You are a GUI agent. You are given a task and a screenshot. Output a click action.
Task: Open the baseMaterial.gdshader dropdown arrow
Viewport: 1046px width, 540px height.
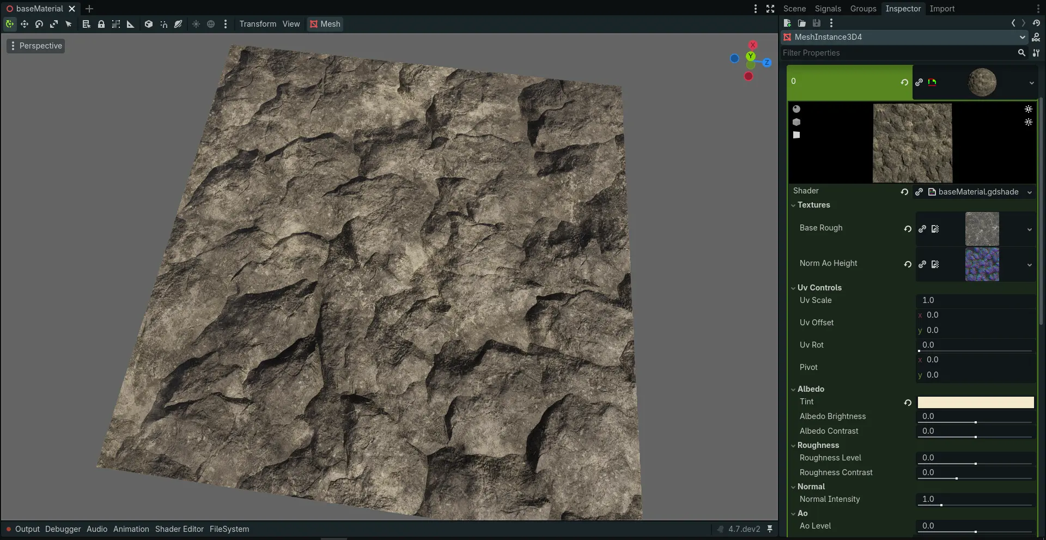click(1030, 192)
